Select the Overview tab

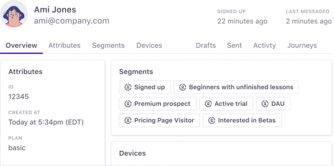(21, 45)
